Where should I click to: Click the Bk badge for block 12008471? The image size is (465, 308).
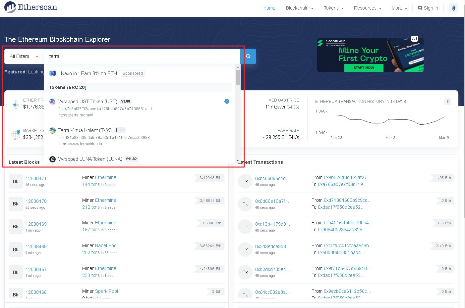click(x=16, y=181)
